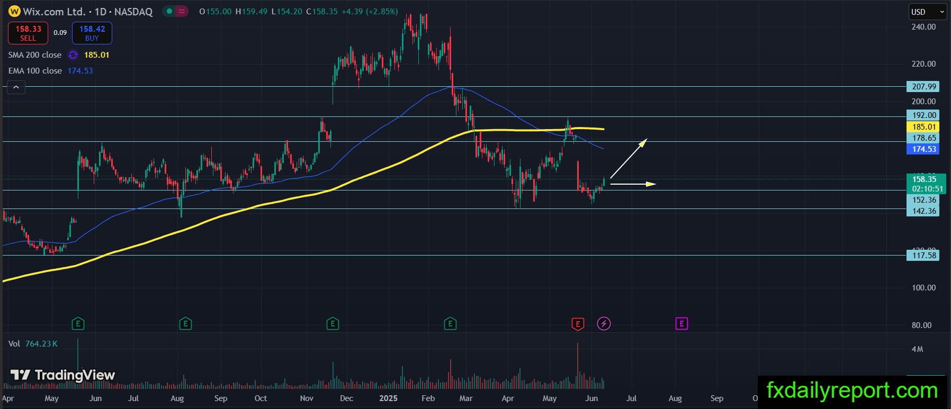Click the 4M volume scale label

(917, 349)
